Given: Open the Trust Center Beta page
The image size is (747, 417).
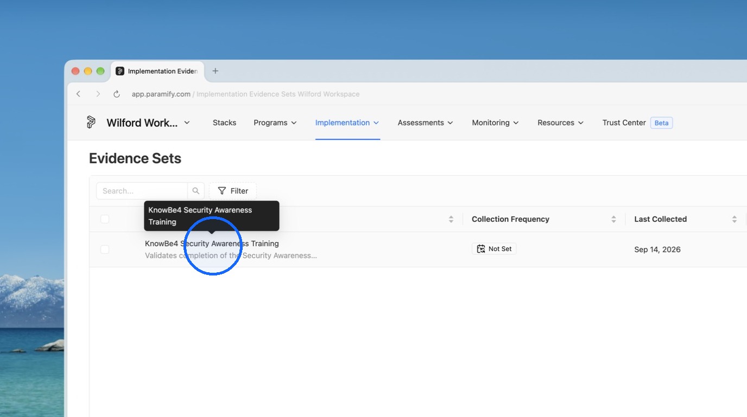Looking at the screenshot, I should click(x=637, y=123).
